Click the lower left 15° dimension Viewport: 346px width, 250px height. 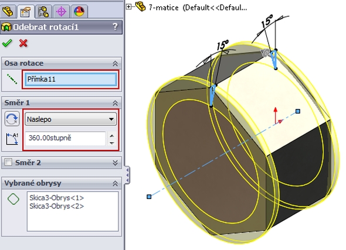[x=222, y=45]
